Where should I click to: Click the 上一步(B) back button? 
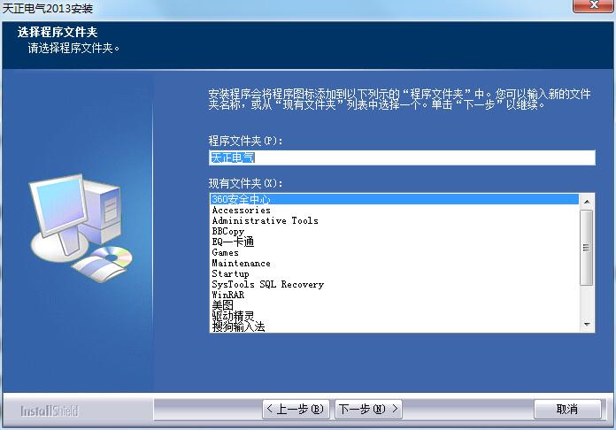(x=296, y=409)
